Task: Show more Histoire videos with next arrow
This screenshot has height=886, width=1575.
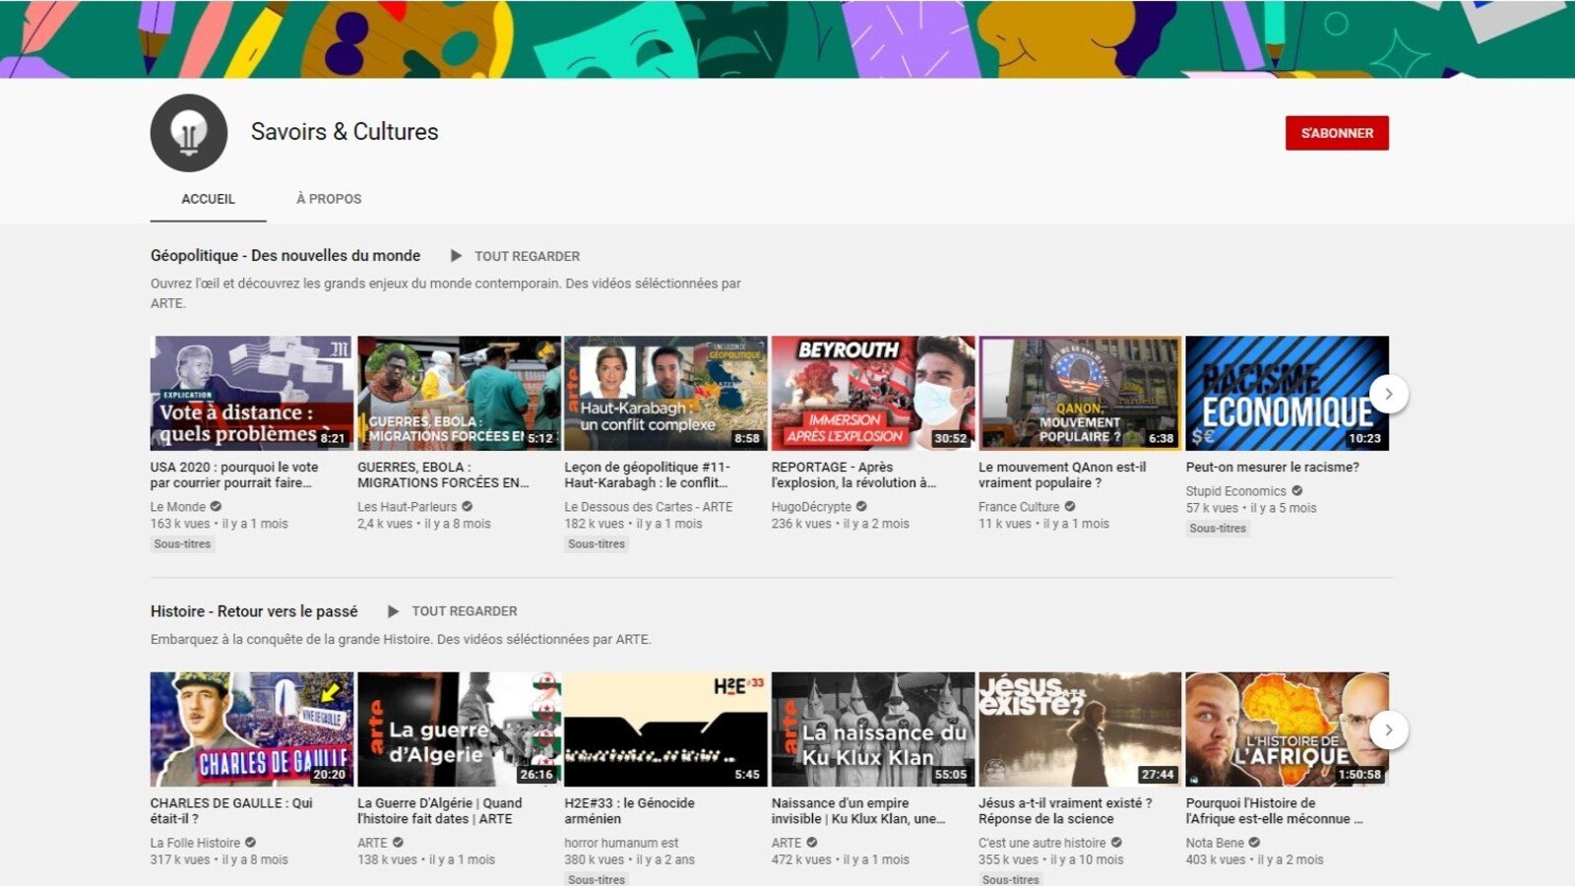Action: tap(1388, 730)
